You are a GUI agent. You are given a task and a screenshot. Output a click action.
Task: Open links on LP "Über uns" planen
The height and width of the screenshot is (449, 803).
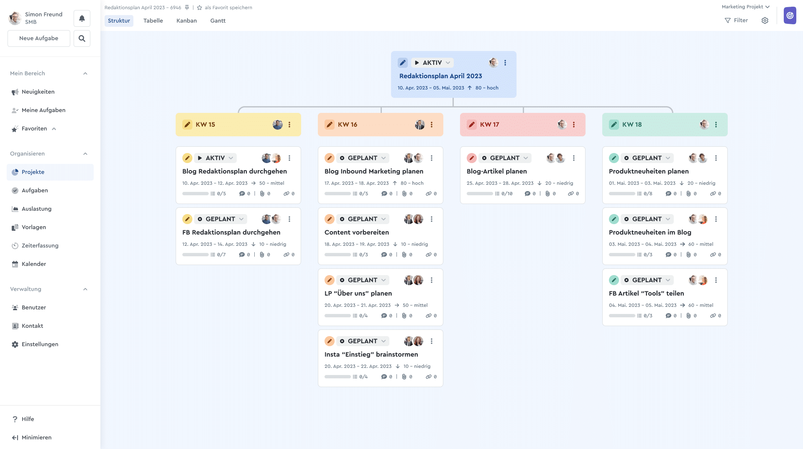click(431, 316)
